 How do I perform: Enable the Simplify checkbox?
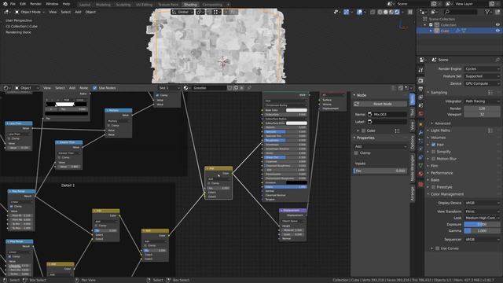(x=434, y=152)
